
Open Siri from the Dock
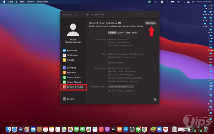[21, 129]
